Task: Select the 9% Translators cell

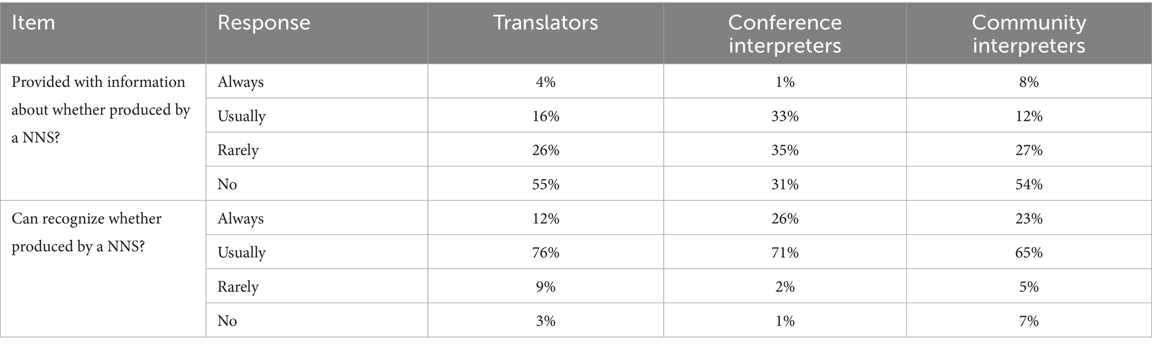Action: (x=545, y=286)
